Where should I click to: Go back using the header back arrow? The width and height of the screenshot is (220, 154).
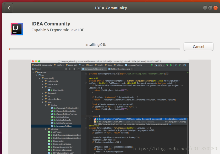(x=9, y=8)
